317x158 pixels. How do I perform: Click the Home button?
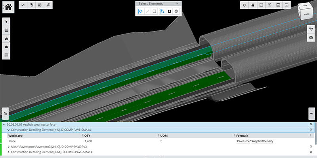(x=8, y=7)
